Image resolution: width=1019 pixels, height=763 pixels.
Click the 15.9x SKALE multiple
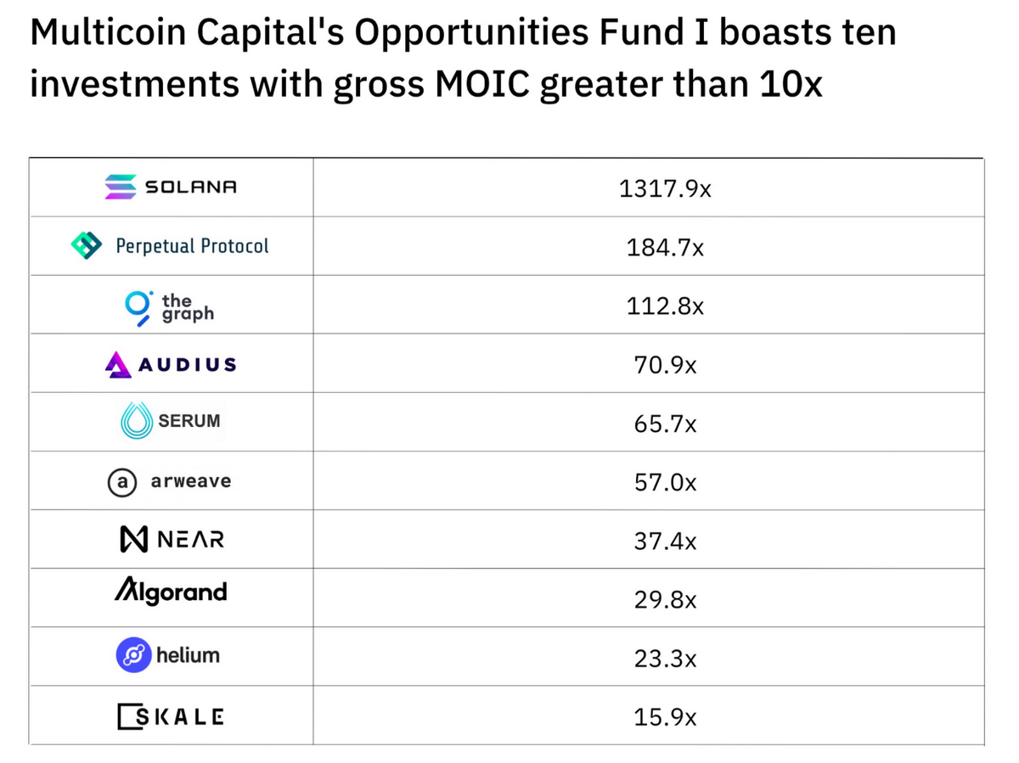pos(665,717)
